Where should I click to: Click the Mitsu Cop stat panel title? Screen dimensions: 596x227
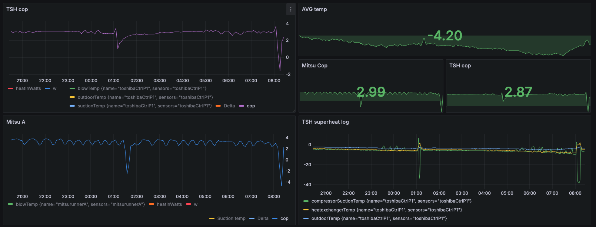click(314, 66)
